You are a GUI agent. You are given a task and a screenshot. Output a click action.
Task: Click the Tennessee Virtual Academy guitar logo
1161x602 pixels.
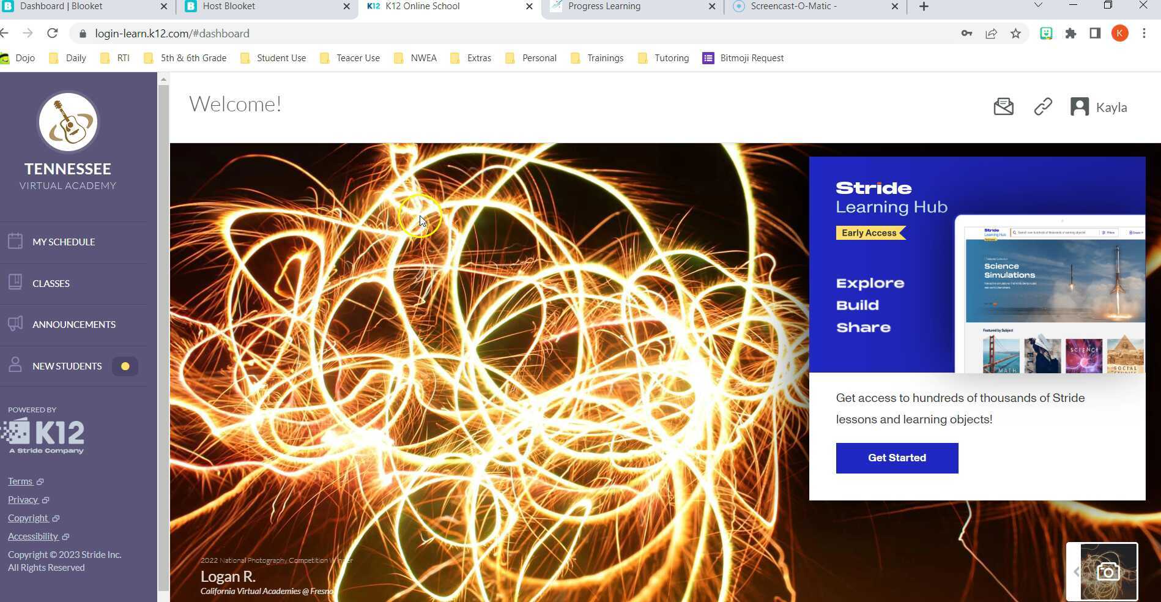pos(68,122)
